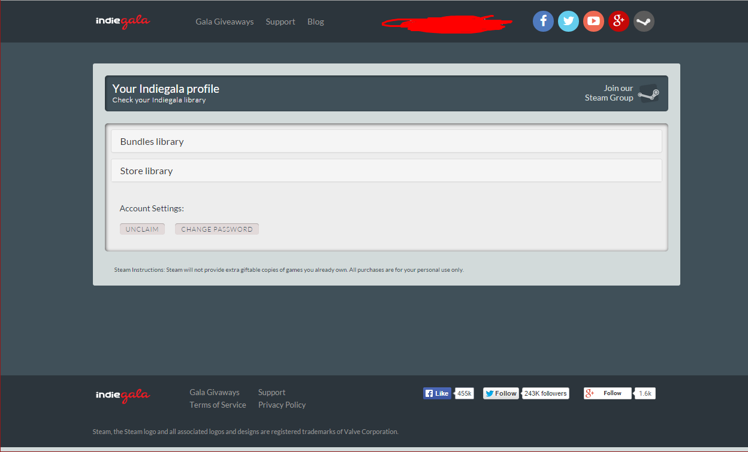Click the Twitter Follow button in footer
This screenshot has height=452, width=748.
click(x=501, y=393)
